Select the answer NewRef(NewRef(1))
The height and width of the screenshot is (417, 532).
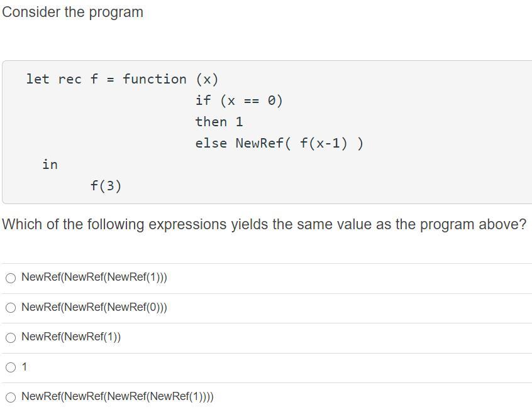pos(11,337)
